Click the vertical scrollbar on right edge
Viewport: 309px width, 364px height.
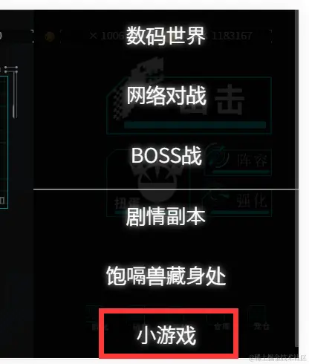(296, 178)
